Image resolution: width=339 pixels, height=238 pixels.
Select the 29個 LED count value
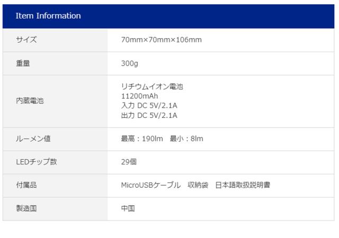tap(129, 162)
